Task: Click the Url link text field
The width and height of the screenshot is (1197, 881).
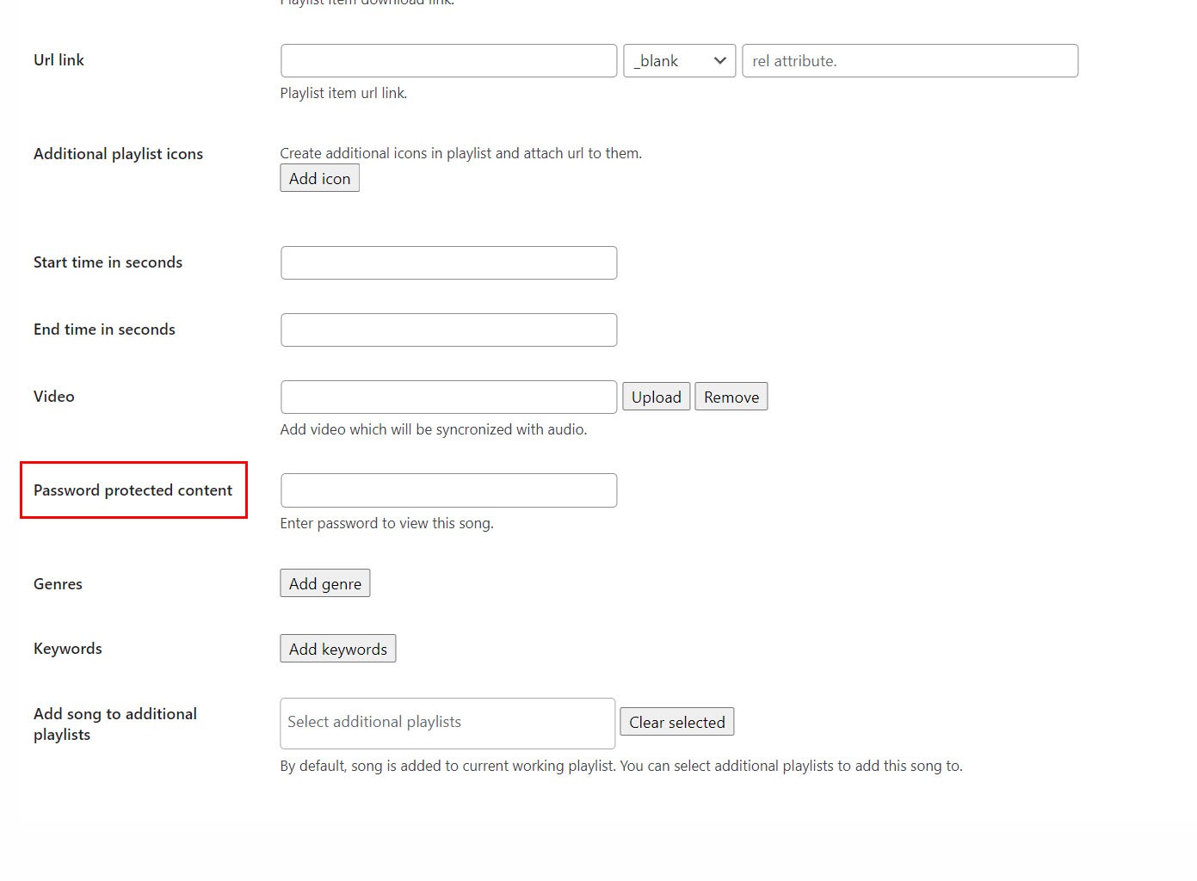Action: (x=448, y=61)
